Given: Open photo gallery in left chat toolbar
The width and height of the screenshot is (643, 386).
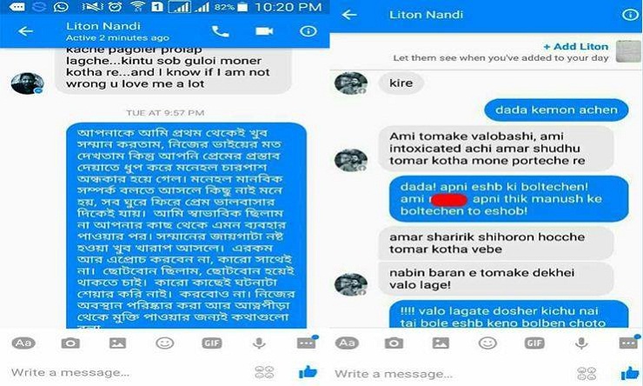Looking at the screenshot, I should click(117, 343).
